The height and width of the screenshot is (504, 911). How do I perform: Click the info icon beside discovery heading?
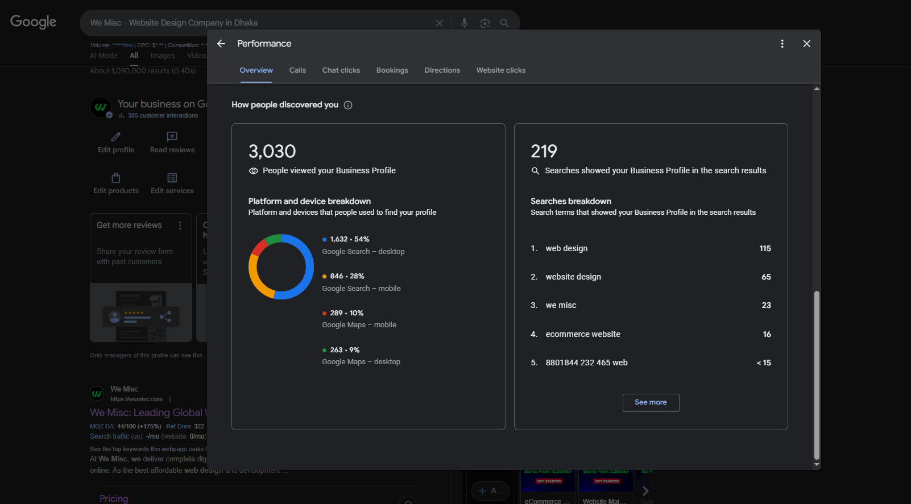(x=348, y=105)
